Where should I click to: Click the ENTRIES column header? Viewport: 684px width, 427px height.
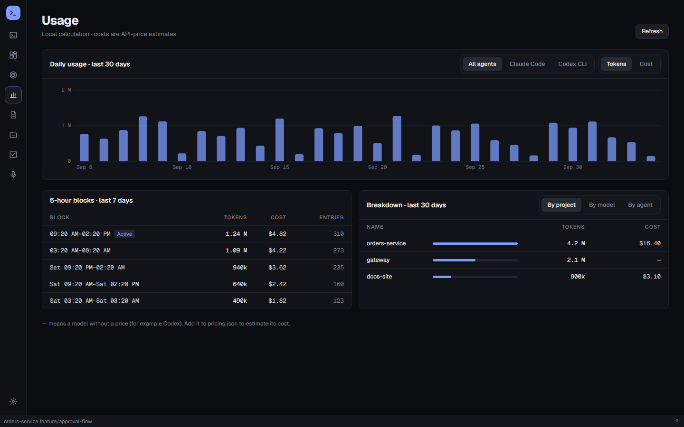pyautogui.click(x=332, y=217)
